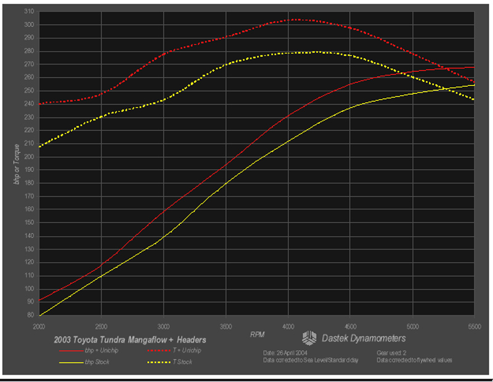This screenshot has width=493, height=382.
Task: Click 'Data corrected to flywheel values' note
Action: pyautogui.click(x=414, y=360)
